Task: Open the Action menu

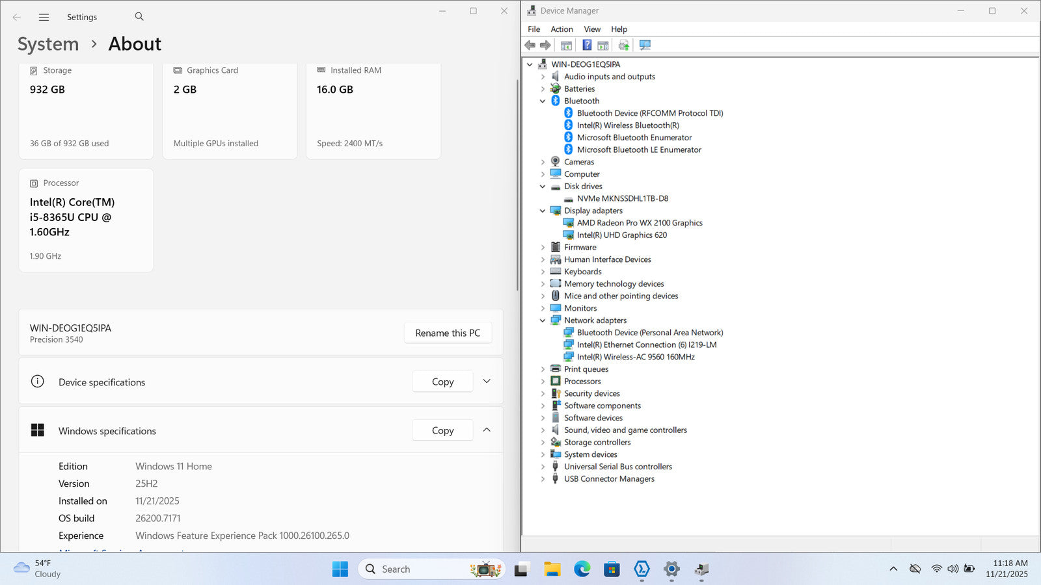Action: pyautogui.click(x=561, y=29)
